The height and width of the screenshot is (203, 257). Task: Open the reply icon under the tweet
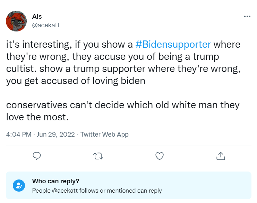[37, 156]
